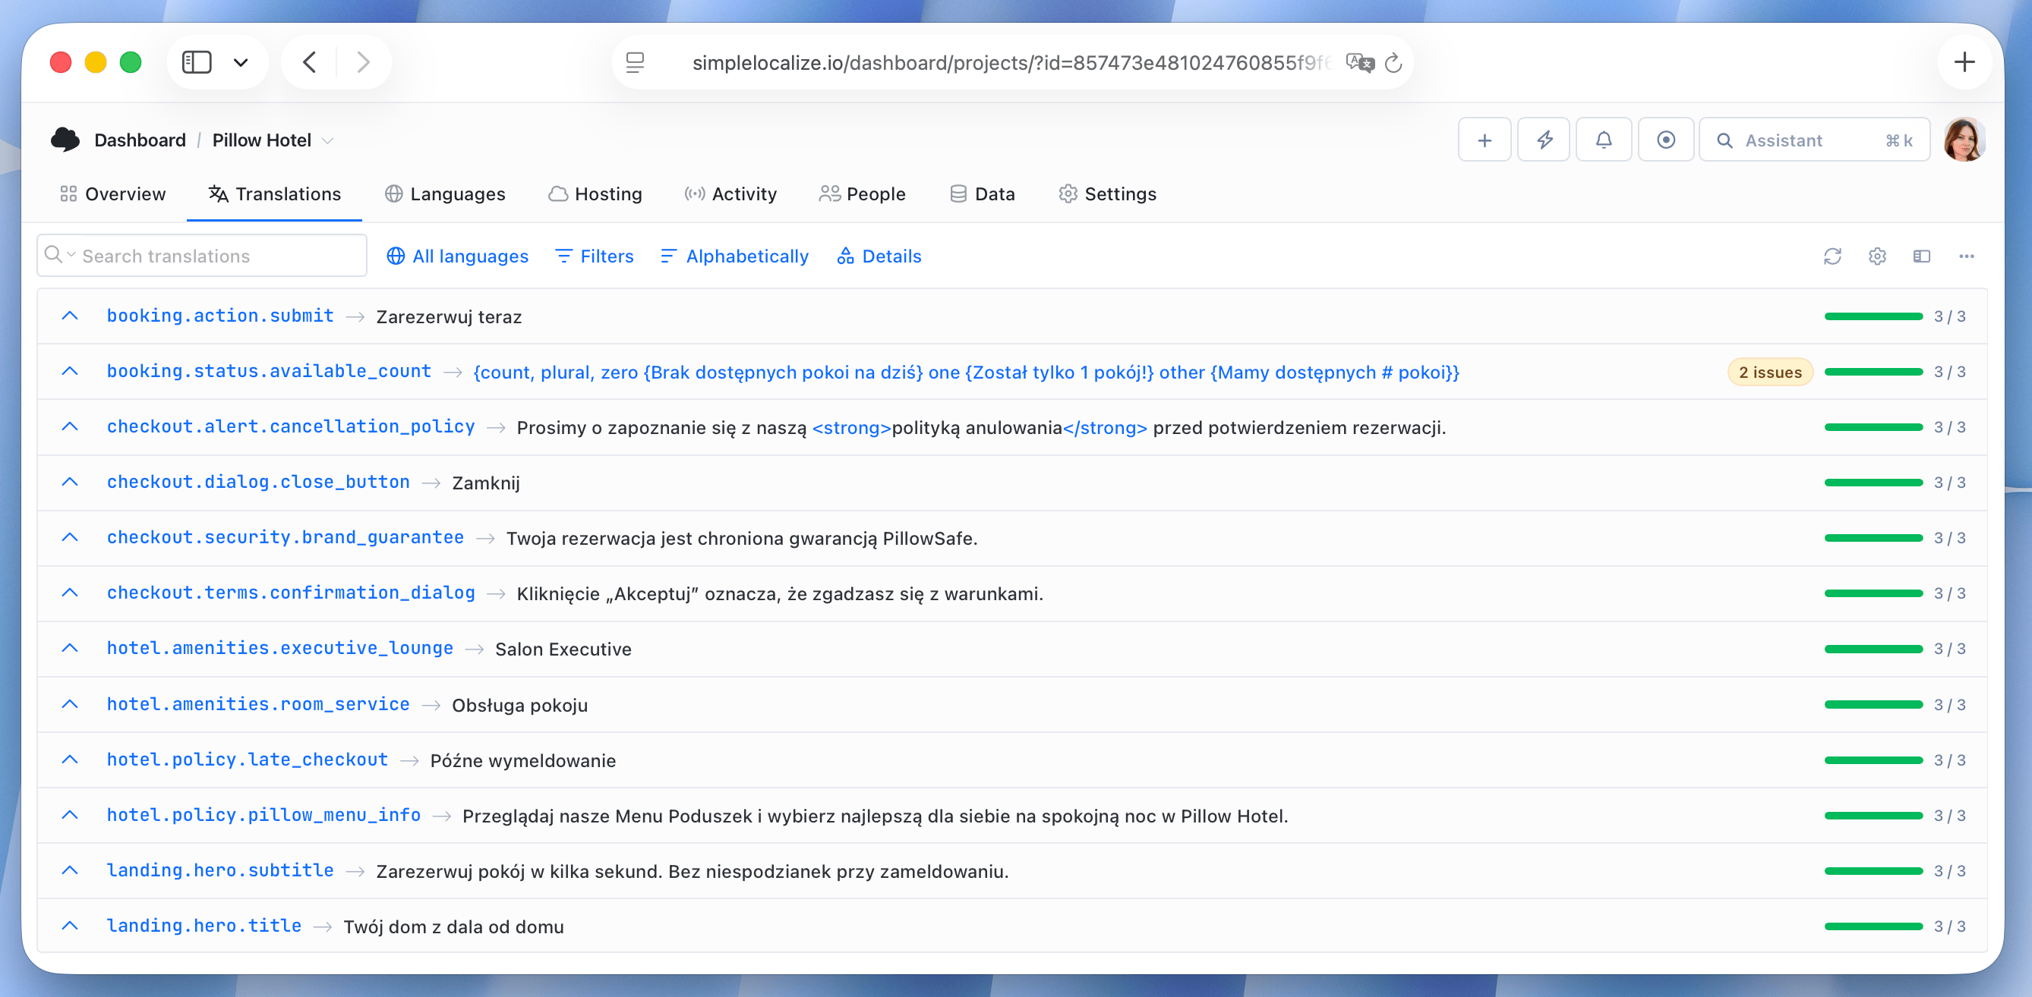Click the plus add button in header

pos(1484,140)
